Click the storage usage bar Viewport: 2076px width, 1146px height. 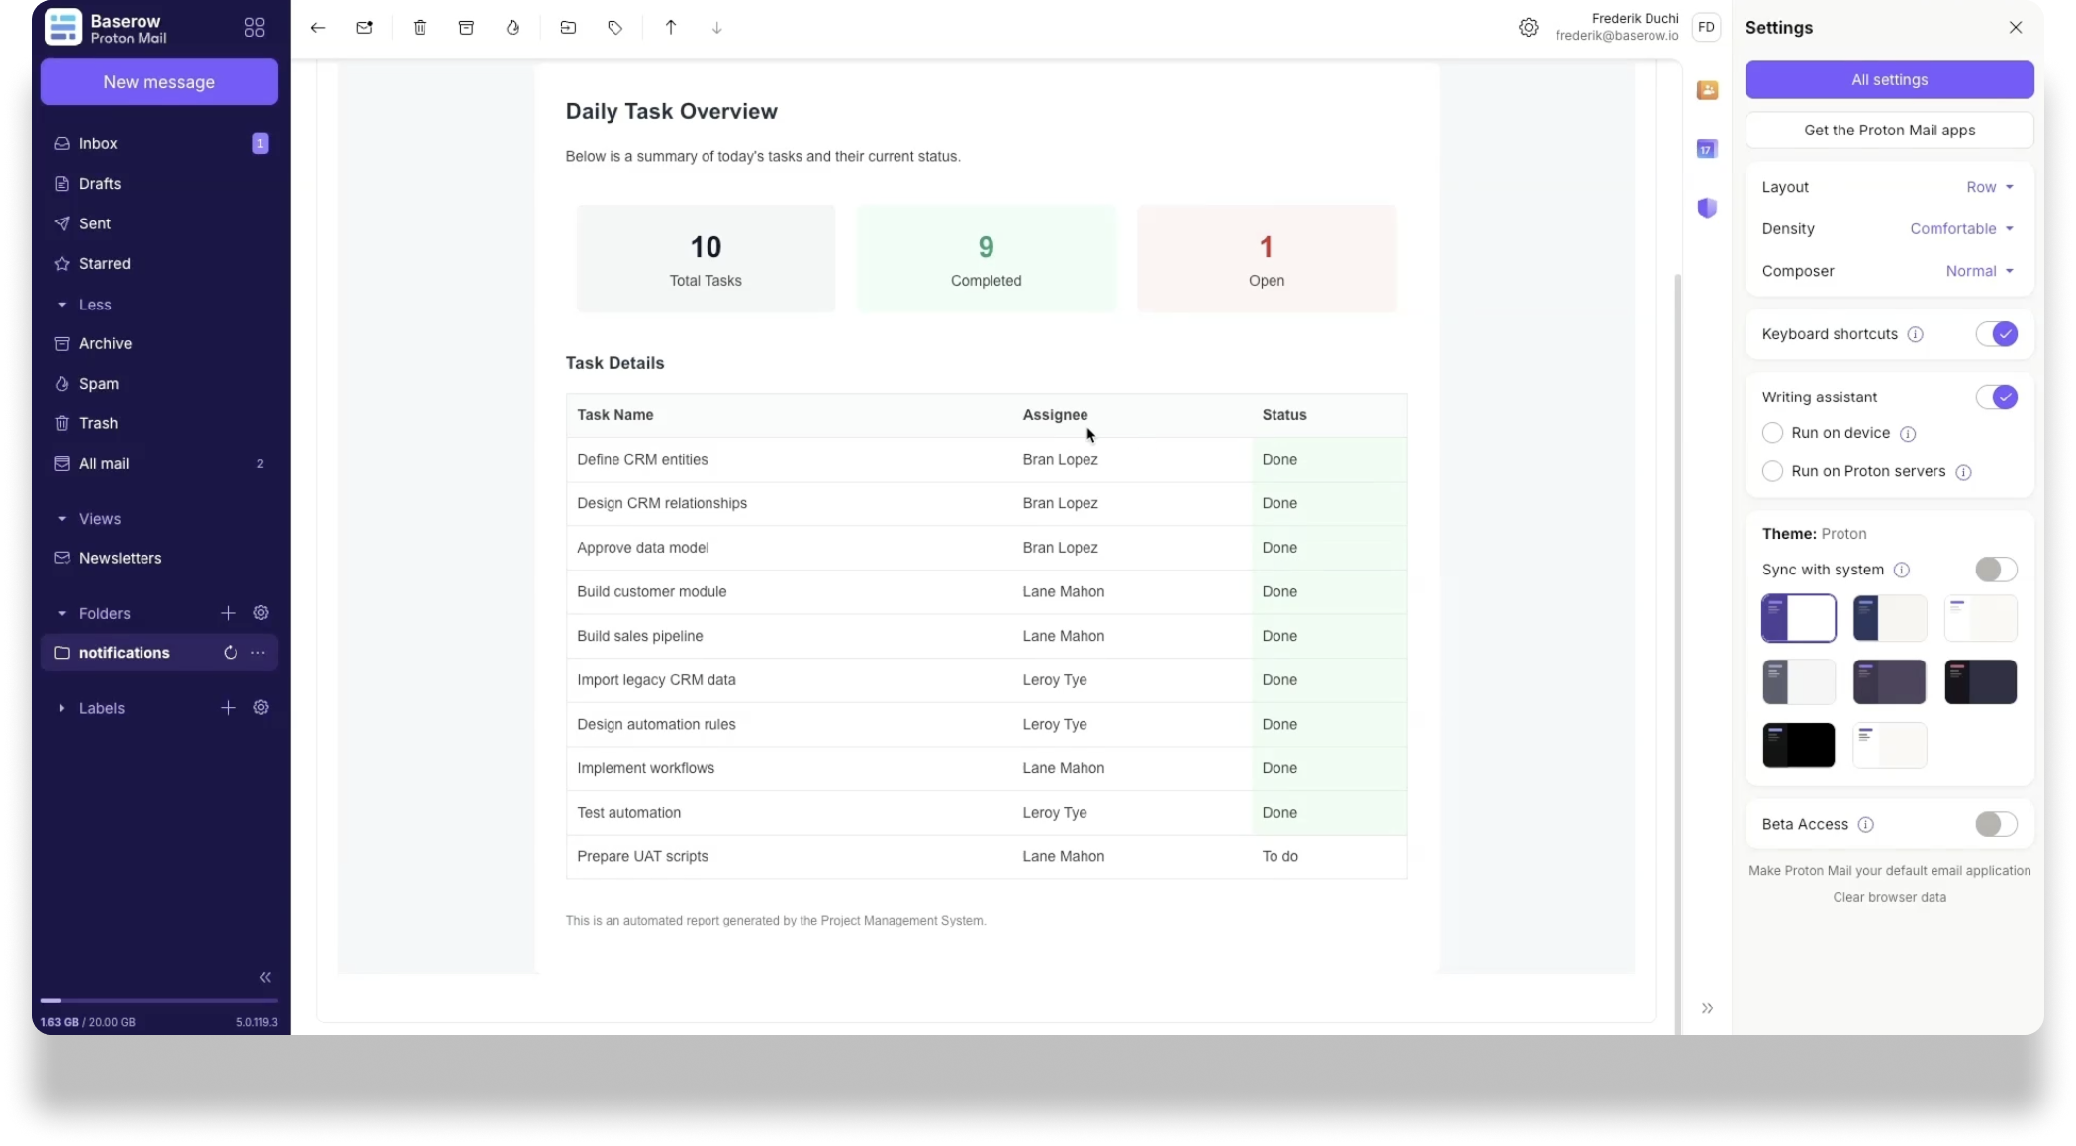click(x=158, y=1001)
